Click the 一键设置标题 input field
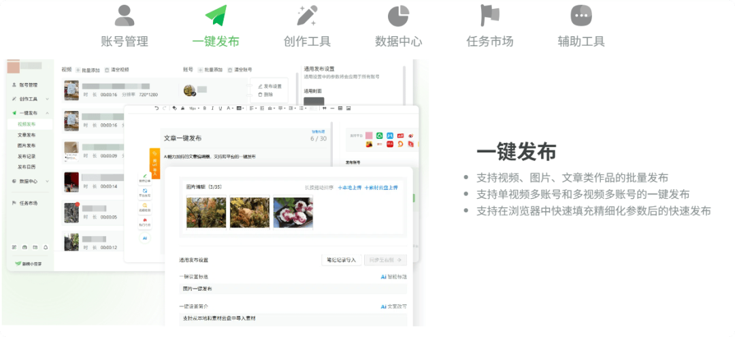735x337 pixels. [x=293, y=289]
